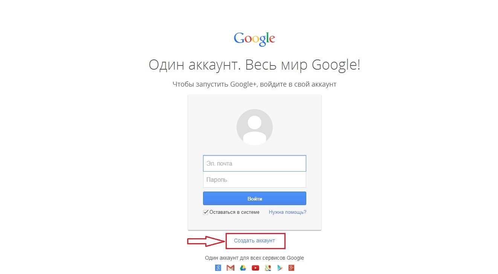
Task: Click the 'Чтобы запустить Google+' subtitle text
Action: pos(255,84)
